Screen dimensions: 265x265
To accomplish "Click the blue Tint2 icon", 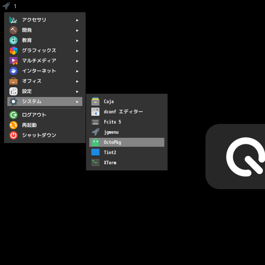I will (95, 152).
